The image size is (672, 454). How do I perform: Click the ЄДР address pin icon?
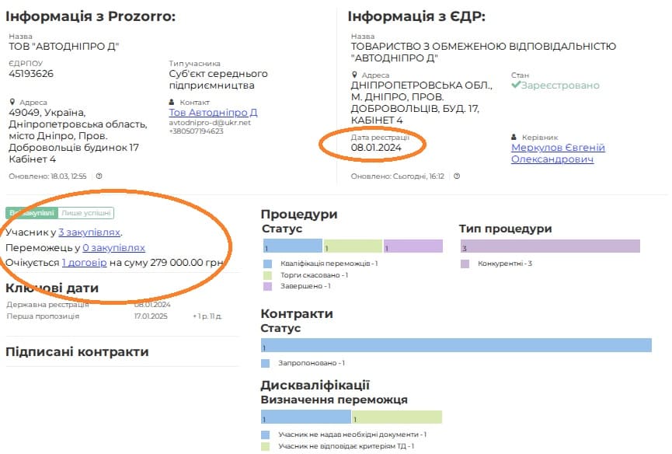click(x=354, y=75)
